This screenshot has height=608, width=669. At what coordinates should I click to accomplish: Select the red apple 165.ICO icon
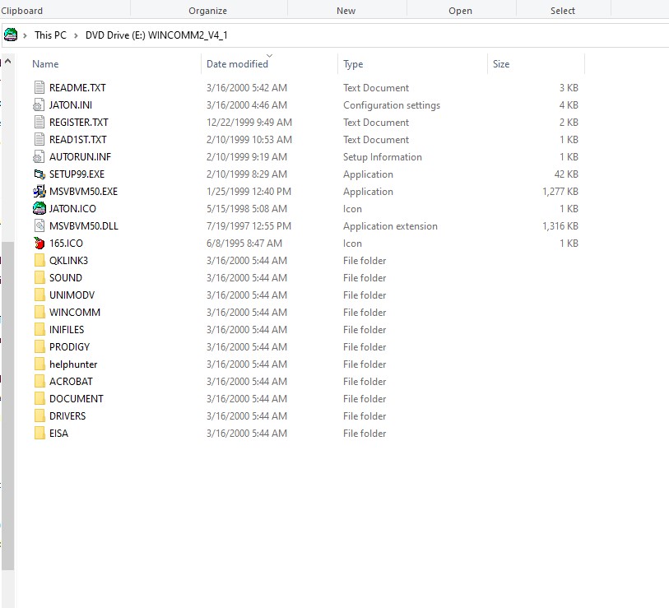point(39,244)
